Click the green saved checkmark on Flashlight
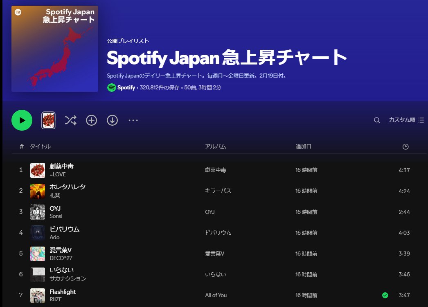 click(x=385, y=295)
